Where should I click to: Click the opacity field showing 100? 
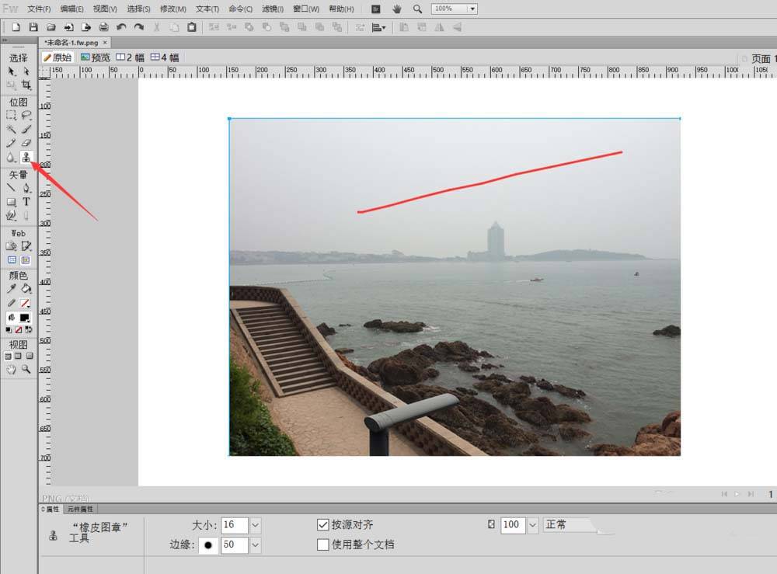511,525
